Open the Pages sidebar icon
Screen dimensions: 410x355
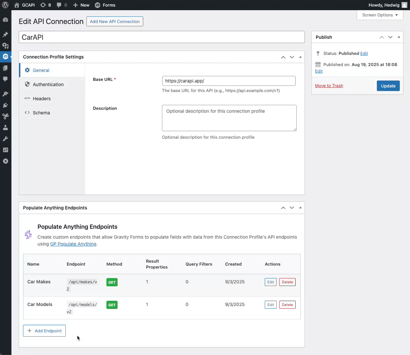tap(6, 68)
